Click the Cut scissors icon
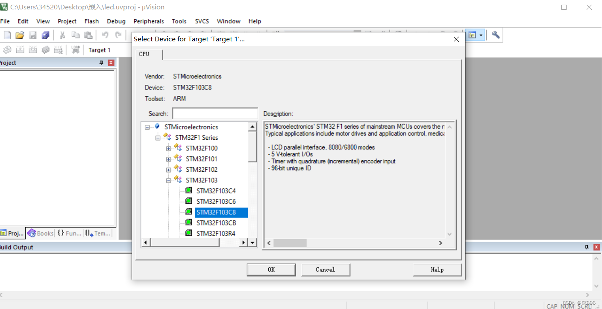 coord(62,35)
